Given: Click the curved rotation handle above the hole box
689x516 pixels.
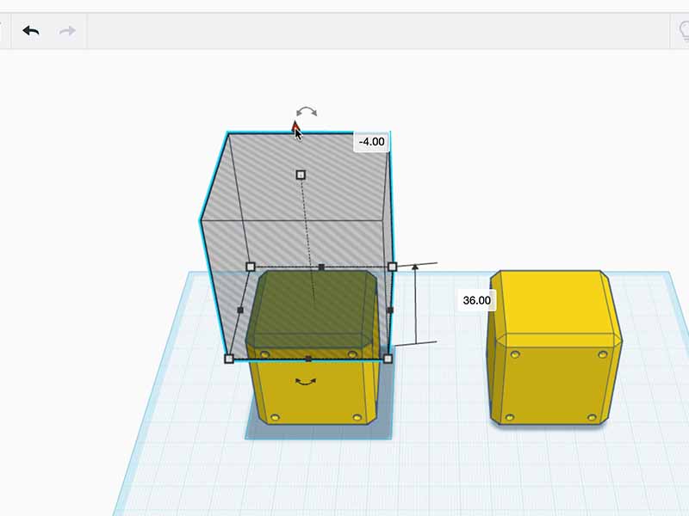Looking at the screenshot, I should [x=306, y=112].
